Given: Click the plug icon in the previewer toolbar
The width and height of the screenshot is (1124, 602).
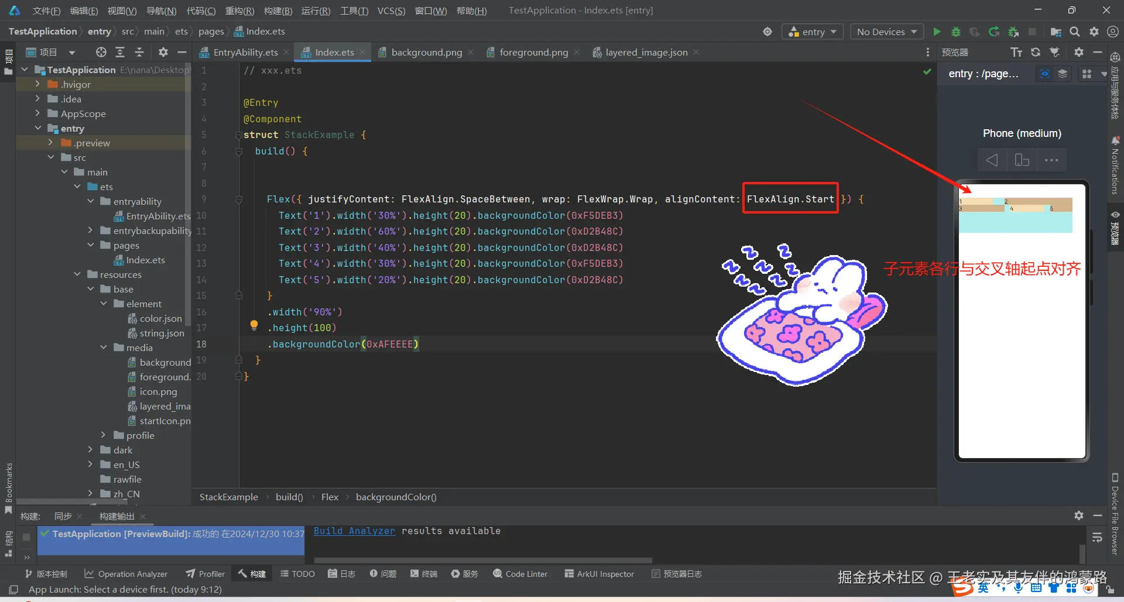Looking at the screenshot, I should point(1055,52).
